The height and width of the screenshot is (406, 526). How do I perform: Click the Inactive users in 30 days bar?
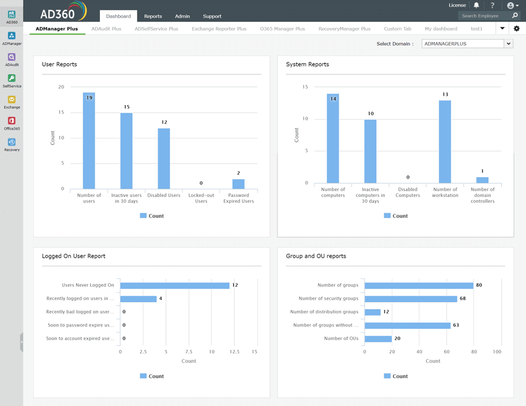point(126,151)
